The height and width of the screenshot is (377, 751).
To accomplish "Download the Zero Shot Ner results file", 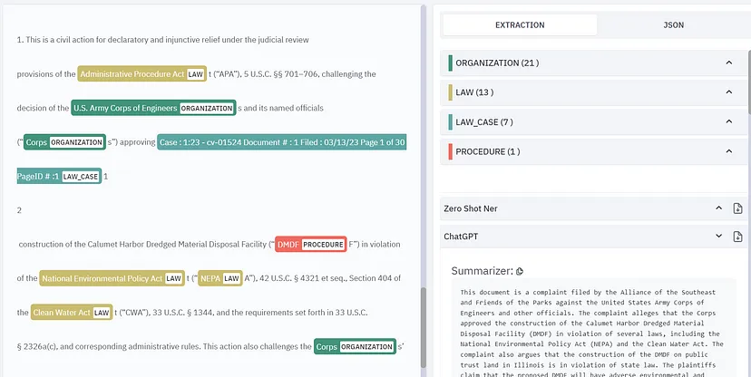I will [x=737, y=208].
